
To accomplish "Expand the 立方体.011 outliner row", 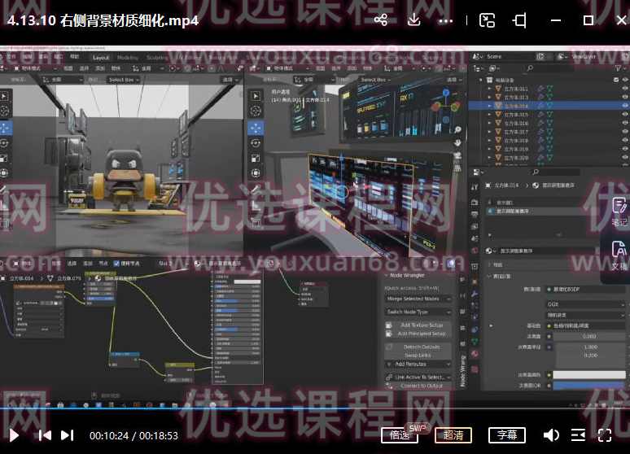I will (489, 89).
